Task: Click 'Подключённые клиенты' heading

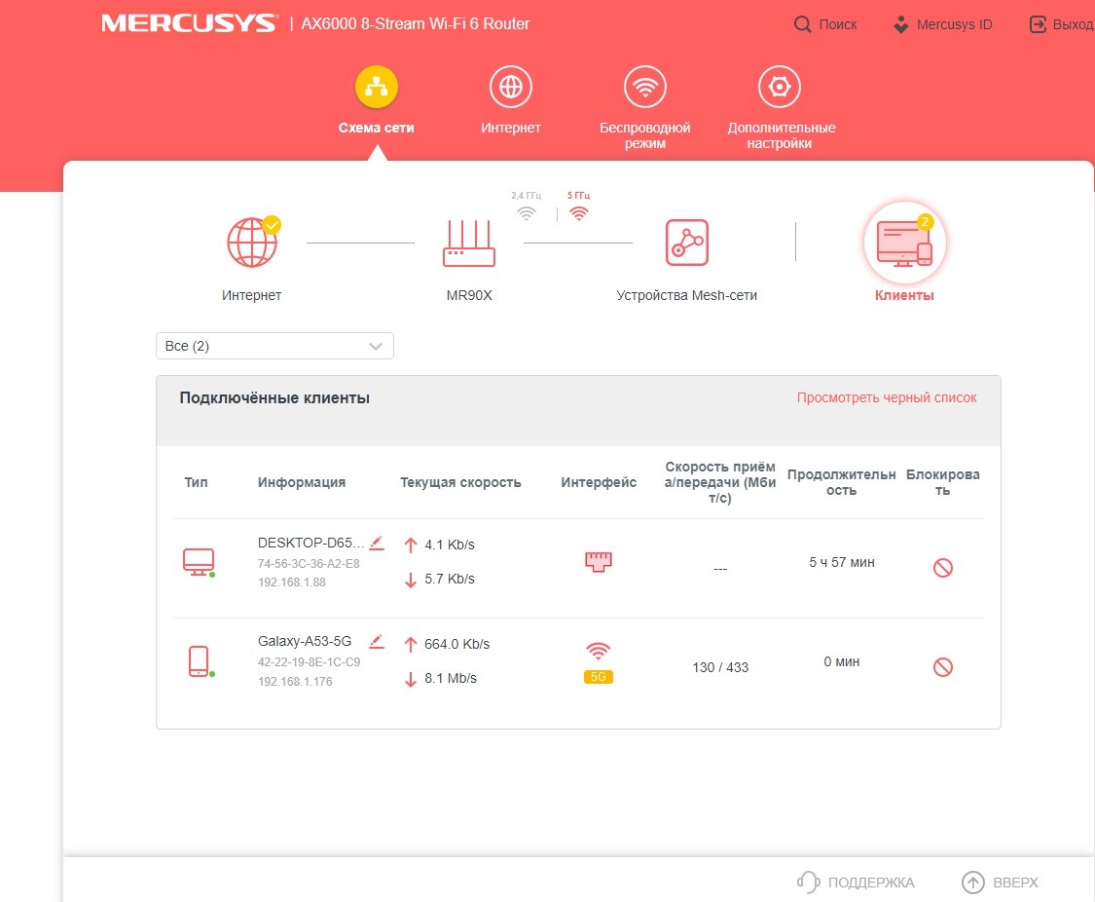Action: [274, 397]
